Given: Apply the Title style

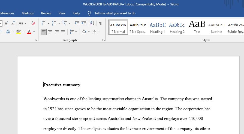Looking at the screenshot, I should pos(197,27).
